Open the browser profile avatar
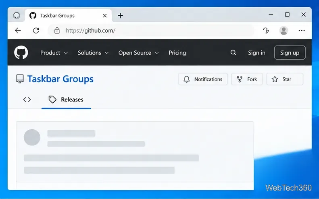 coord(284,31)
